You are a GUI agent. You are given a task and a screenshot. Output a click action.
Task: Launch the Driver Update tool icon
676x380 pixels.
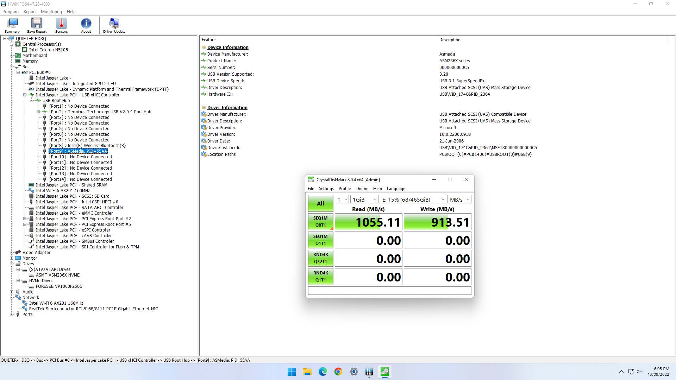(x=114, y=23)
